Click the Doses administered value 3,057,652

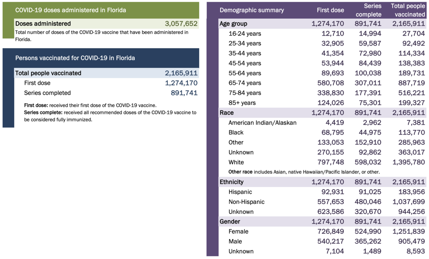(x=181, y=24)
